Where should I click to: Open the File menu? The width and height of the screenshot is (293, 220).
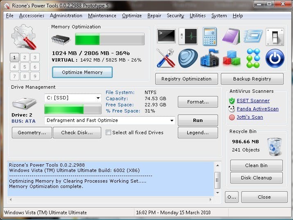pyautogui.click(x=10, y=16)
